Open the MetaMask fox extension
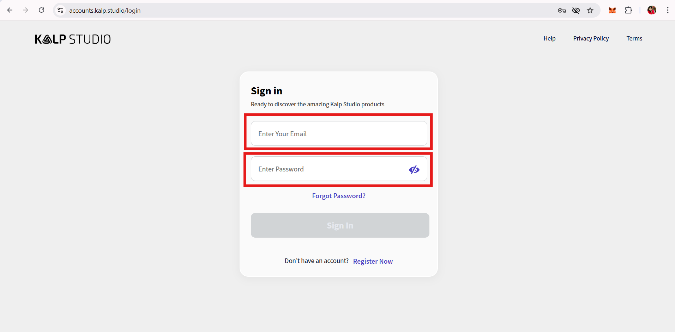 612,11
